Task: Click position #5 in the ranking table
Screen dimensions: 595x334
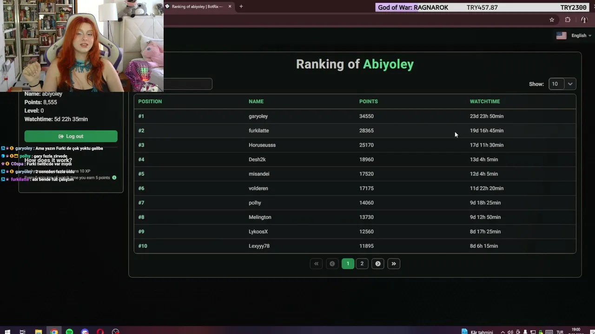Action: click(x=141, y=174)
